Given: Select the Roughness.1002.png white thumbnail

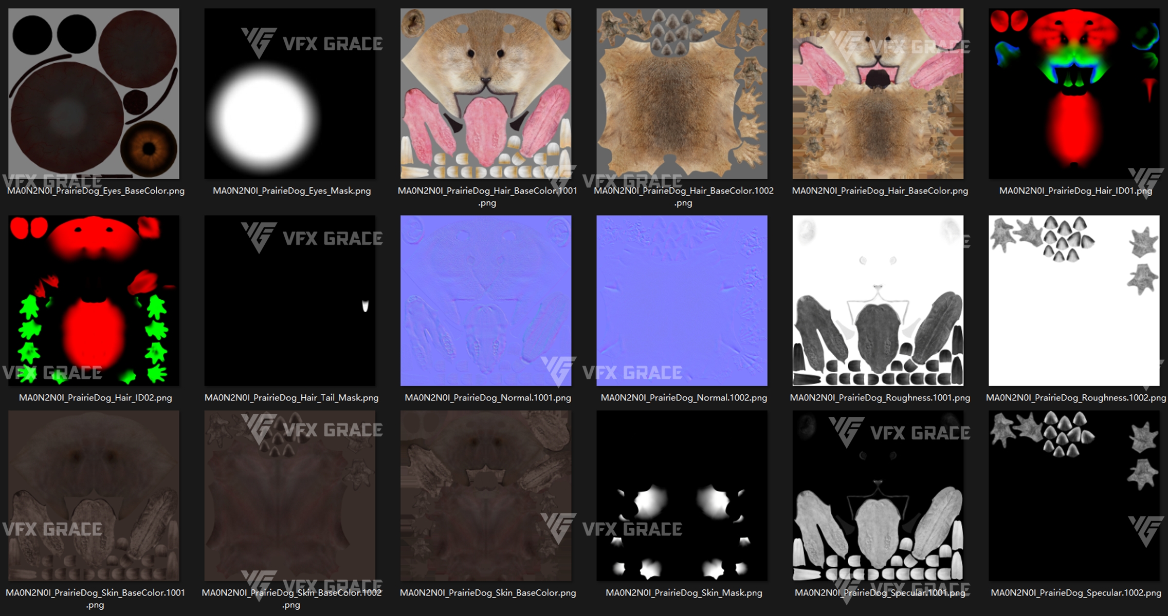Looking at the screenshot, I should (1074, 300).
